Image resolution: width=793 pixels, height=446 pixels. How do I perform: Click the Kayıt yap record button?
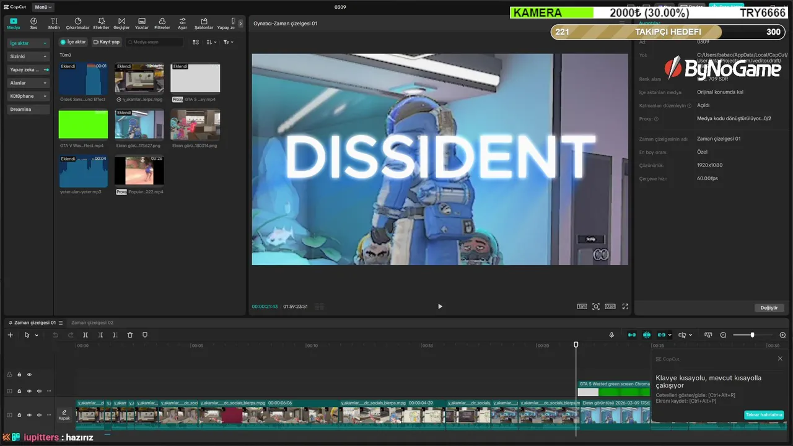click(x=107, y=42)
